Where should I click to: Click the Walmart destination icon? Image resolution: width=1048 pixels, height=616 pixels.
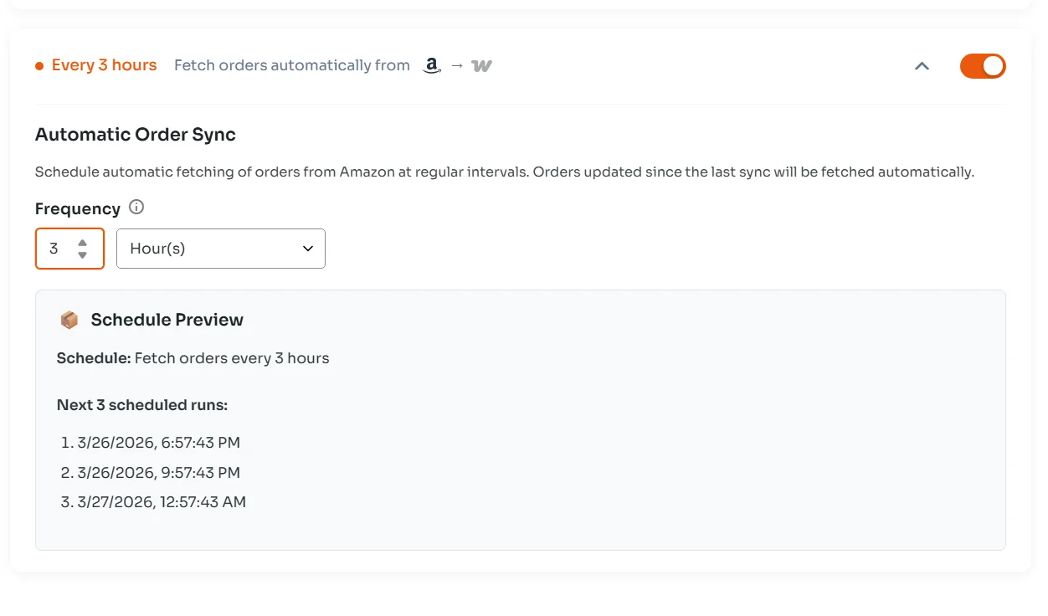coord(481,65)
